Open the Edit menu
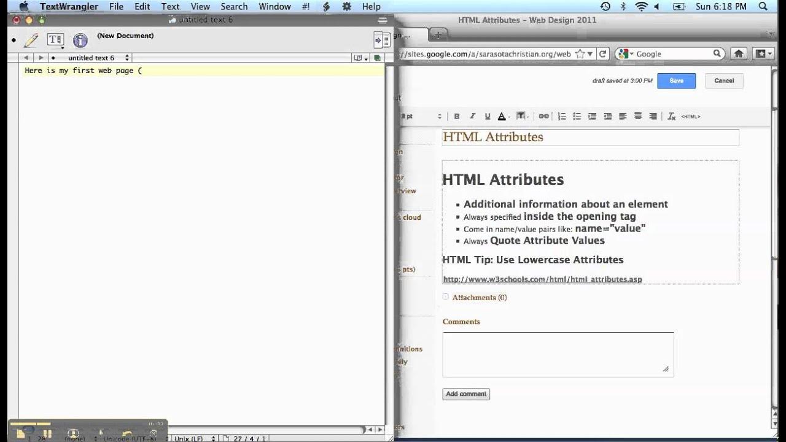 coord(142,6)
